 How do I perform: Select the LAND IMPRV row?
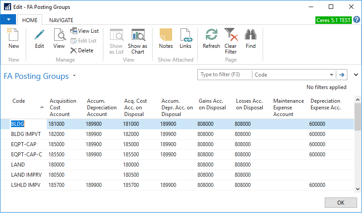click(x=25, y=175)
